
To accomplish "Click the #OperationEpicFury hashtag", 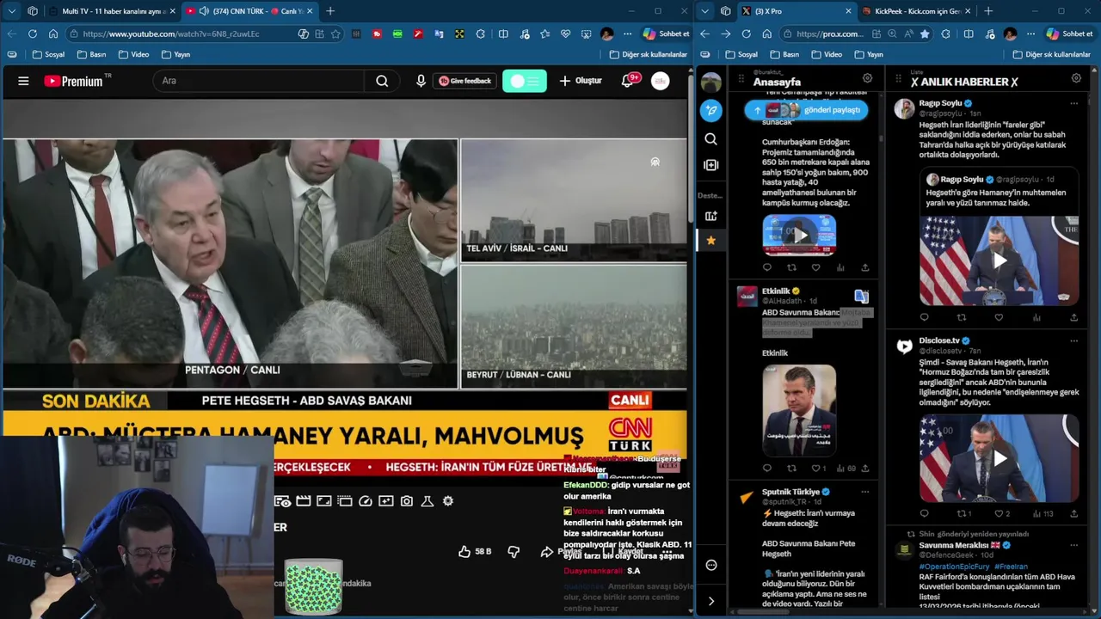I will tap(954, 567).
